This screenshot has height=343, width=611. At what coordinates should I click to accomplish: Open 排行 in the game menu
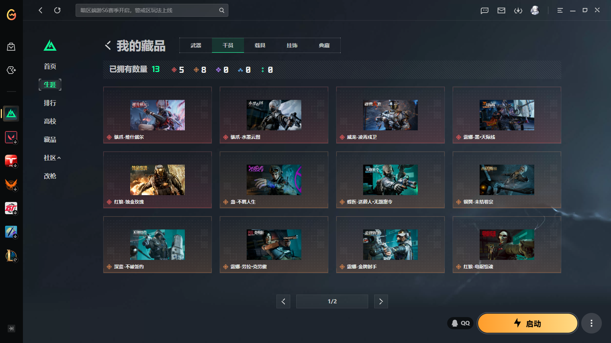tap(50, 103)
